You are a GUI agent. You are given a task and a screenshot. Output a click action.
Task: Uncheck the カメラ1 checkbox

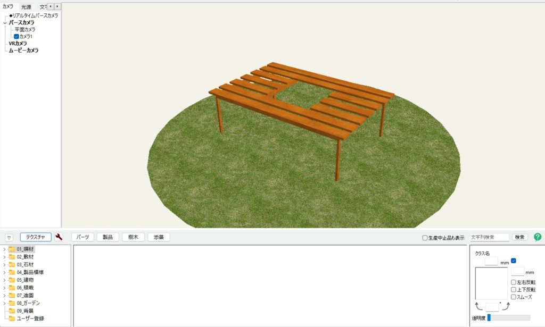point(16,37)
